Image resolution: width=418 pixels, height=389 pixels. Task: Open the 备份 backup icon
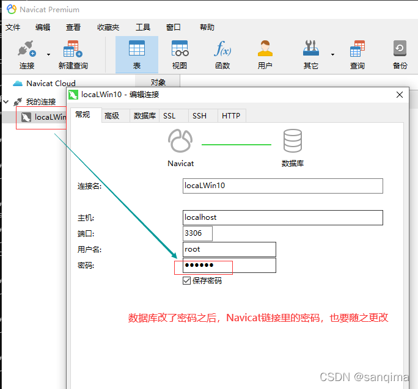[x=400, y=48]
